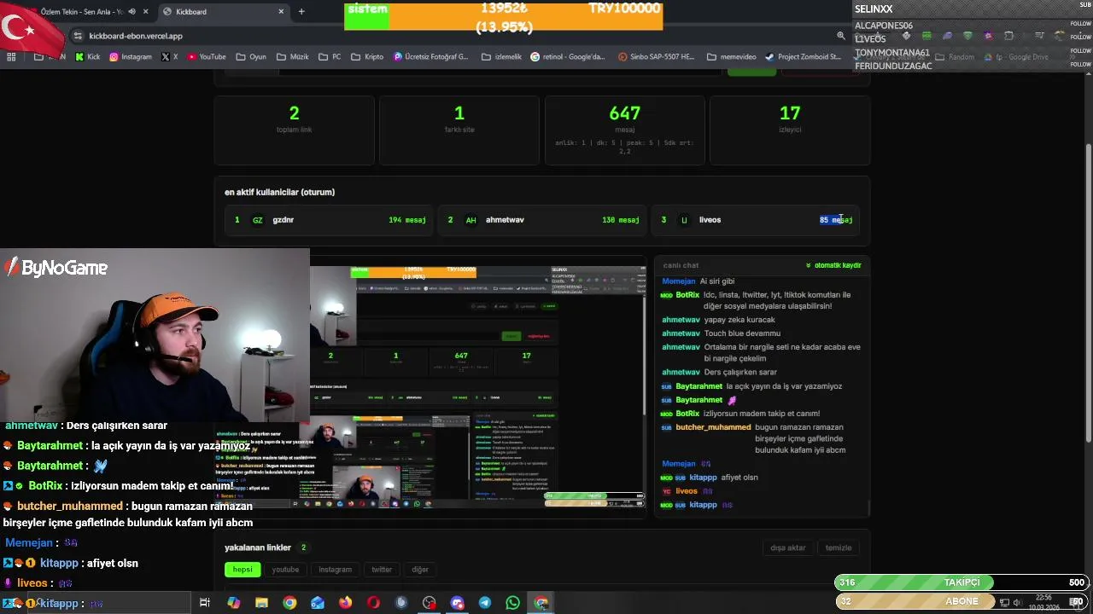Click Baytarahmet 'la açık yayın' in canlı chat
Viewport: 1093px width, 614px height.
click(698, 386)
